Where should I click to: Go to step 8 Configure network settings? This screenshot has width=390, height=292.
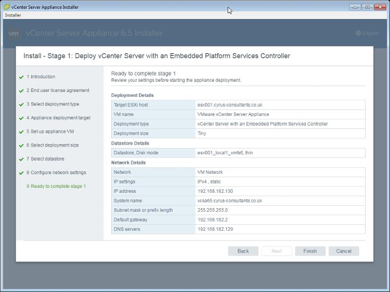(56, 172)
